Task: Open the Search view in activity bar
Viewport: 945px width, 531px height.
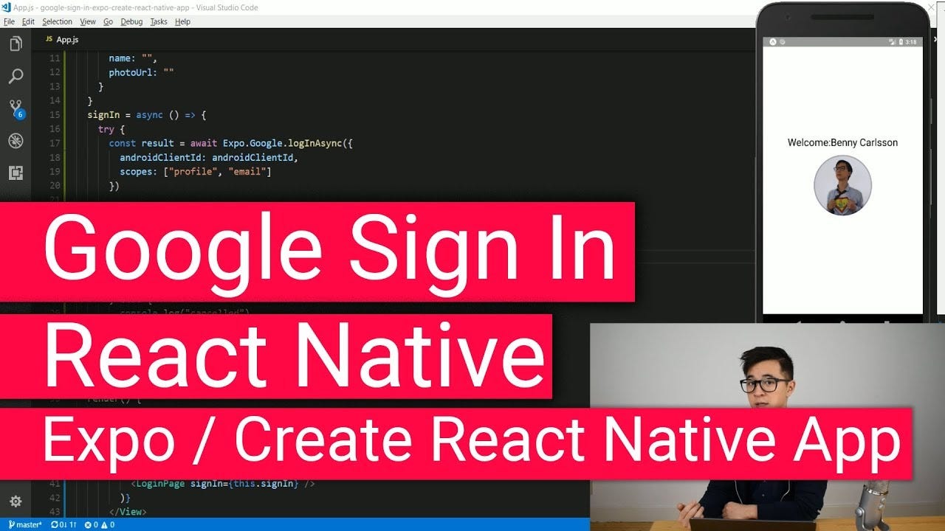Action: click(x=16, y=77)
